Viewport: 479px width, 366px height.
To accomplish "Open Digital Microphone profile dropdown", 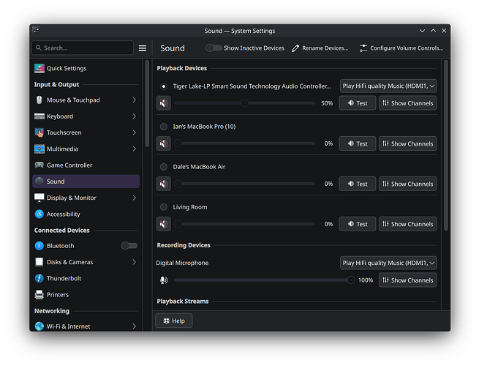I will coord(388,263).
